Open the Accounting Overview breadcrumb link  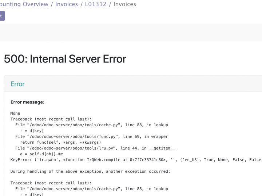click(24, 4)
